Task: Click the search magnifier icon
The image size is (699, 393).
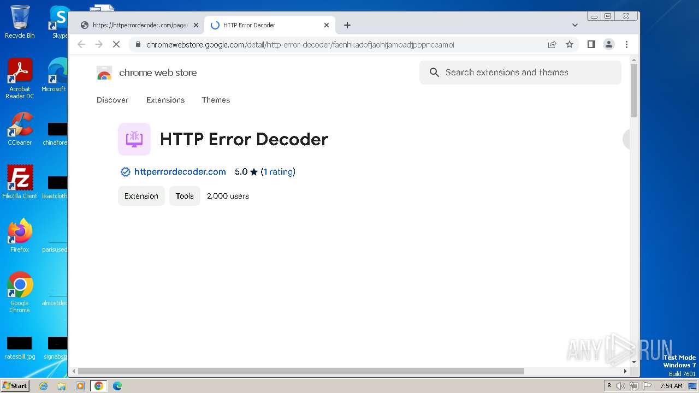Action: pyautogui.click(x=434, y=73)
